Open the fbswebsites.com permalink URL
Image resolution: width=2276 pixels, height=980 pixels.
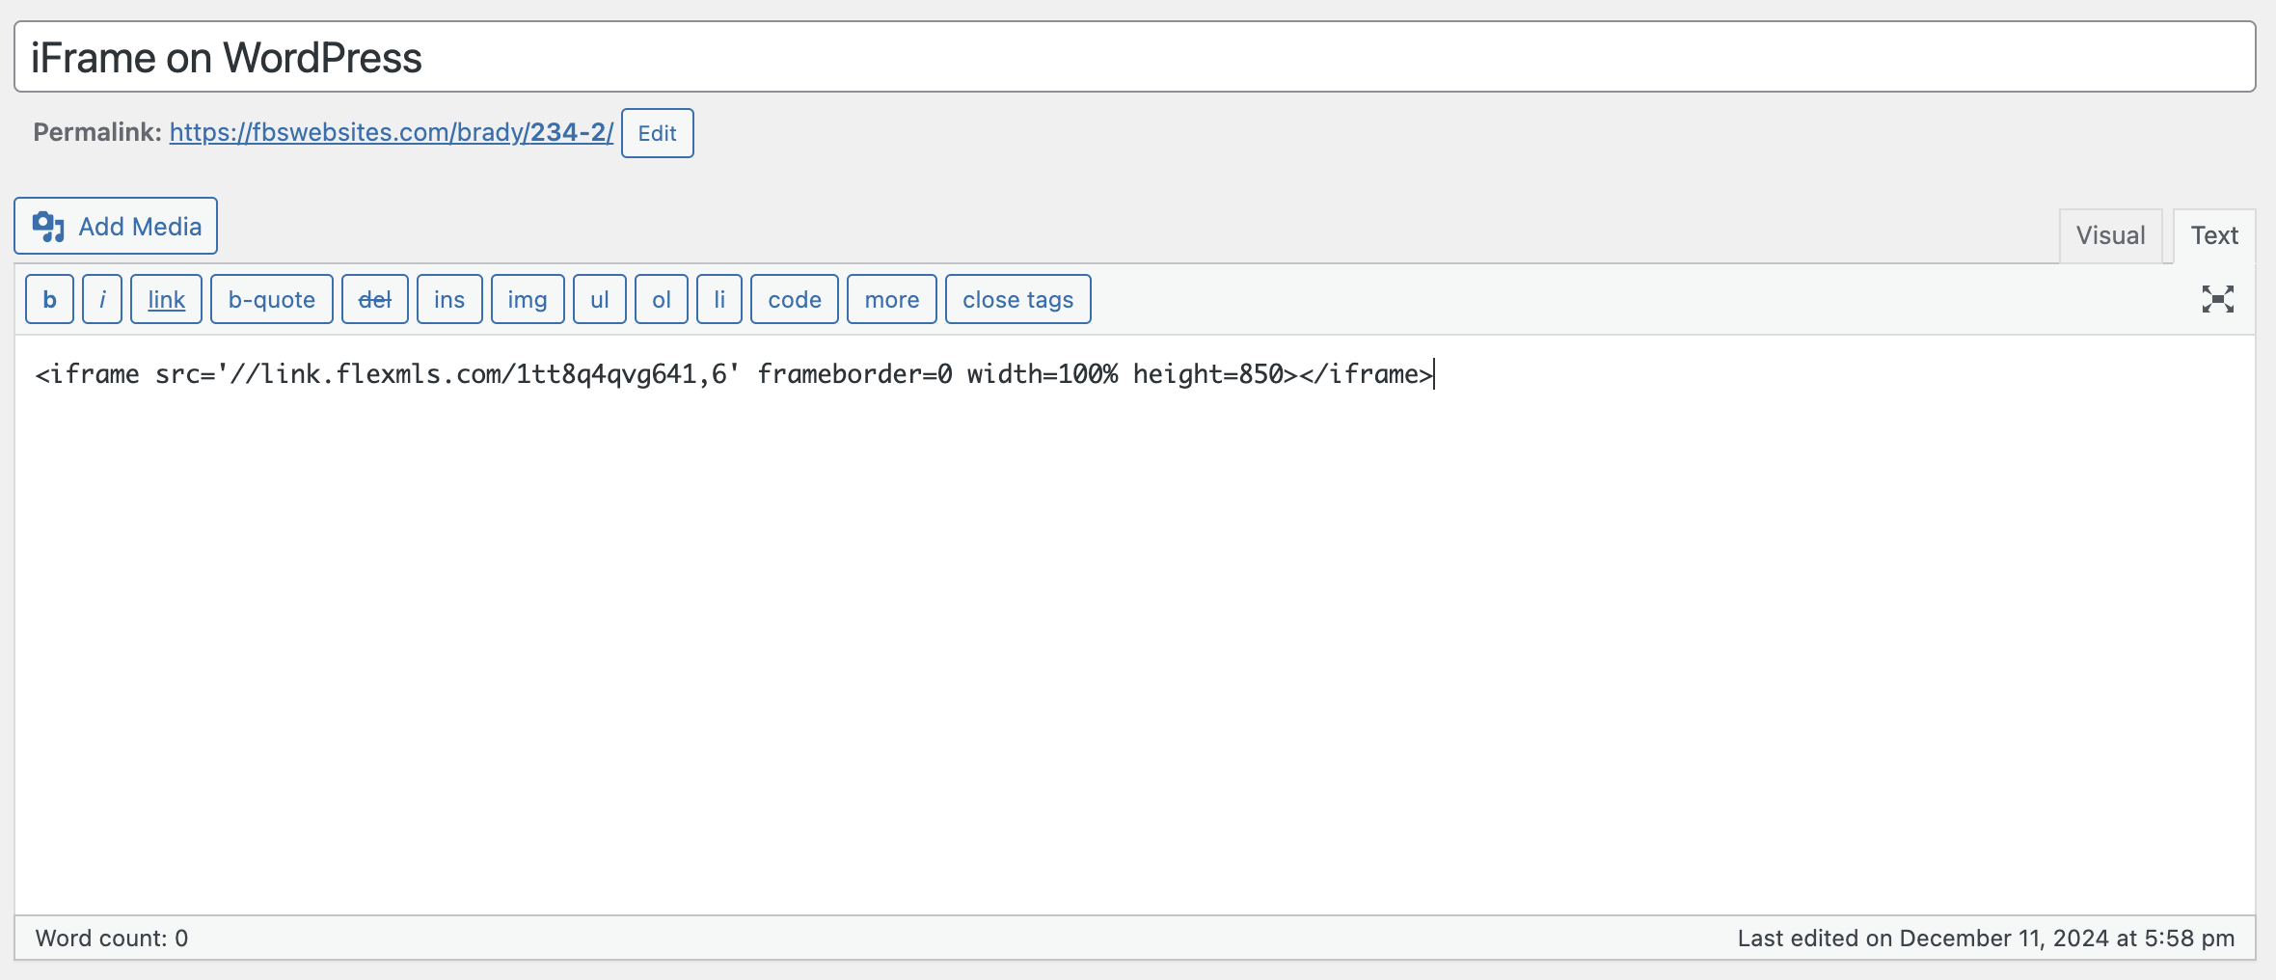tap(392, 132)
